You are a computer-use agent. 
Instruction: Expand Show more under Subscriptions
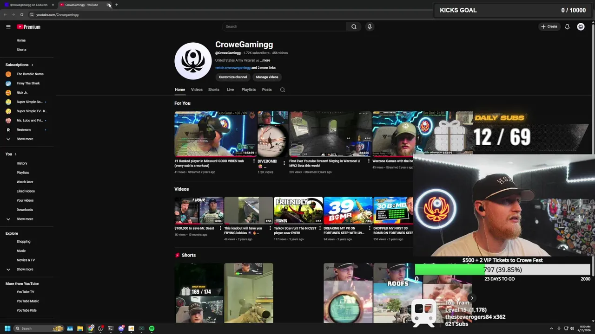coord(25,139)
